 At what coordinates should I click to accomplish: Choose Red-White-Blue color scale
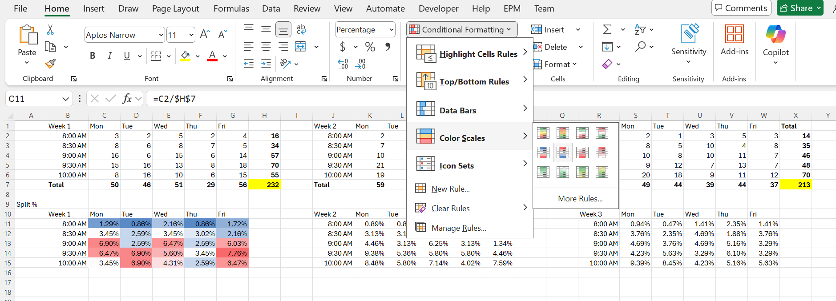point(563,153)
